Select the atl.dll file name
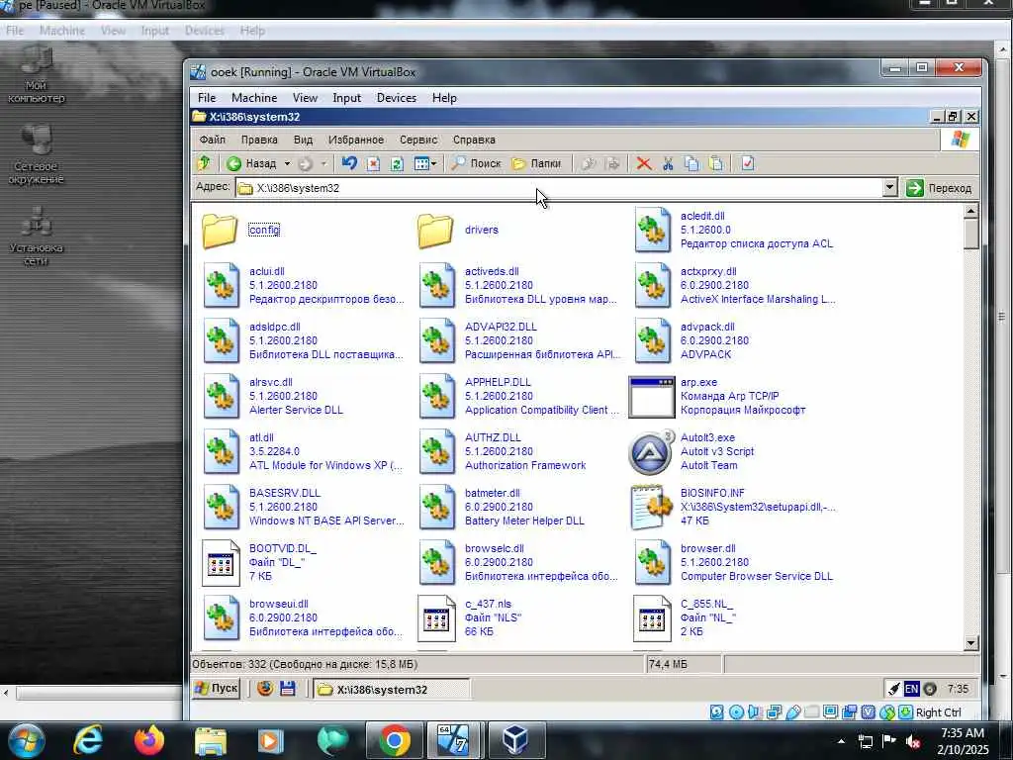Screen dimensions: 1013x760 click(x=261, y=437)
